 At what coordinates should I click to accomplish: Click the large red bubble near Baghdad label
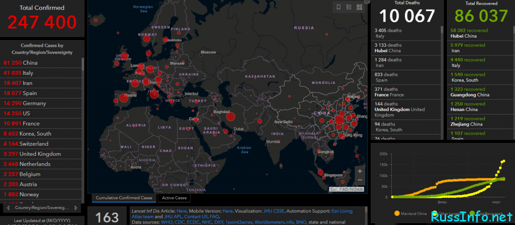(230, 117)
